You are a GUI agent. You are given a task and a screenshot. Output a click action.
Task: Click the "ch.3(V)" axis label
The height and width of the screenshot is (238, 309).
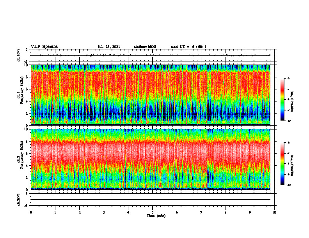tap(19, 200)
